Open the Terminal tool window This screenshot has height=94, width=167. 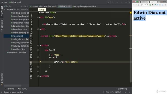(10, 89)
